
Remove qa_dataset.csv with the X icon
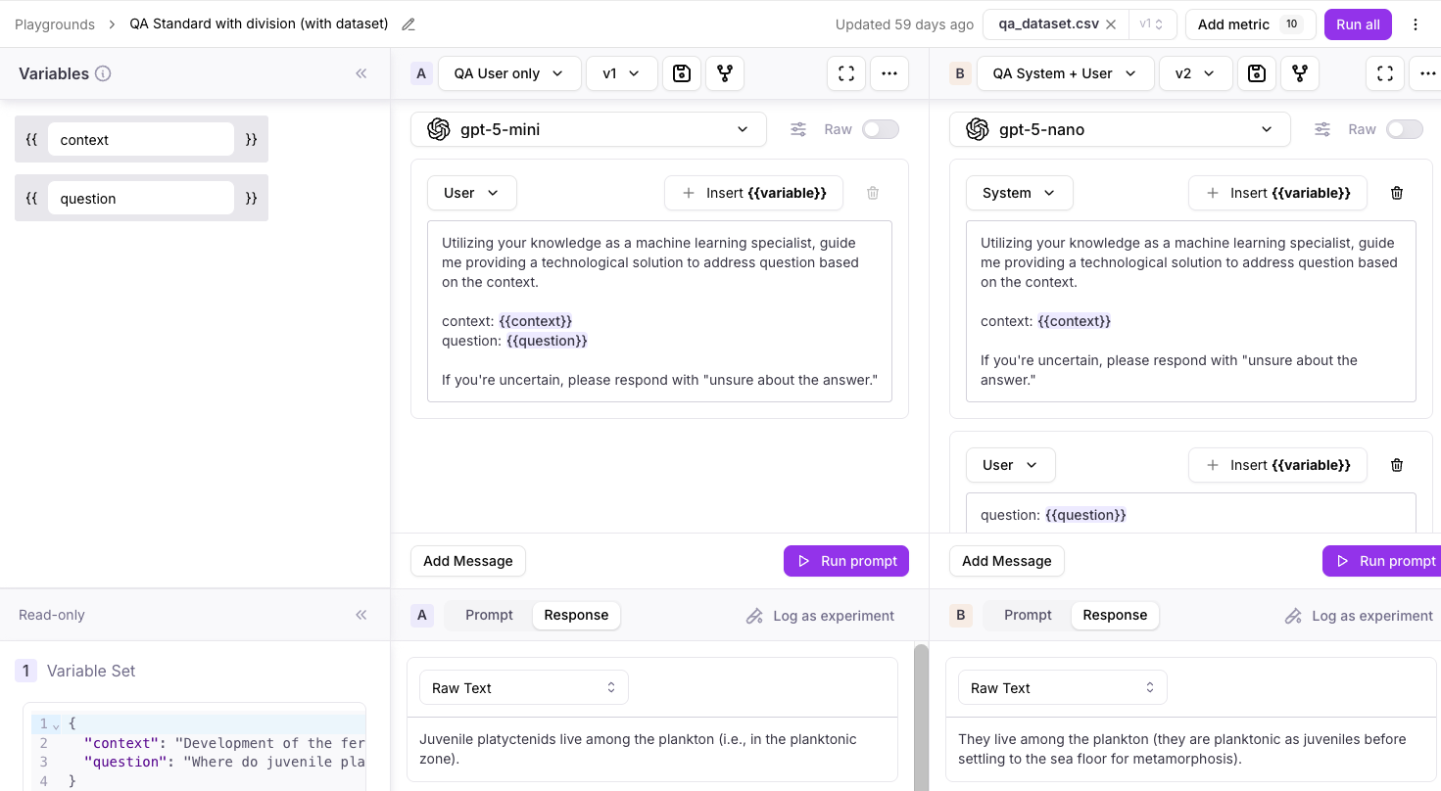click(x=1111, y=24)
